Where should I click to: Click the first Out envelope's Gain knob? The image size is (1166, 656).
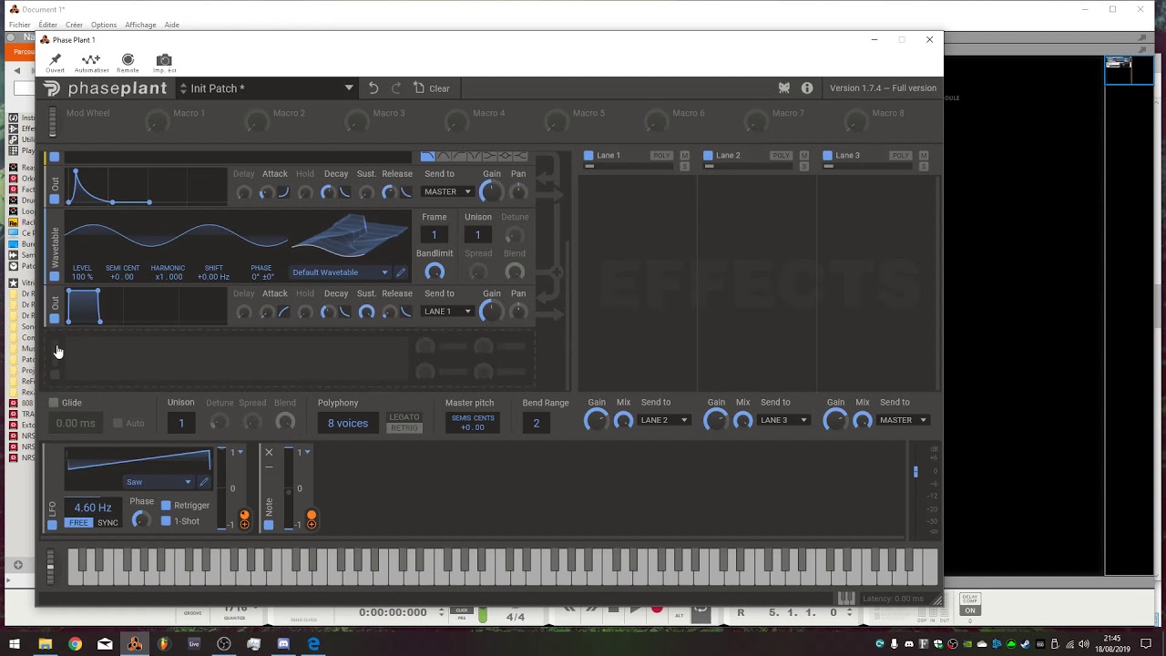click(x=491, y=191)
